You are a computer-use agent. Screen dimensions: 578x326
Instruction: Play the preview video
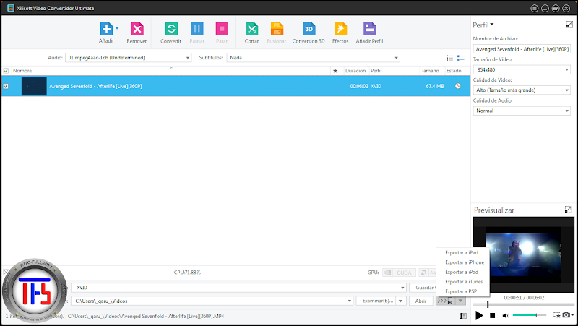pyautogui.click(x=479, y=315)
